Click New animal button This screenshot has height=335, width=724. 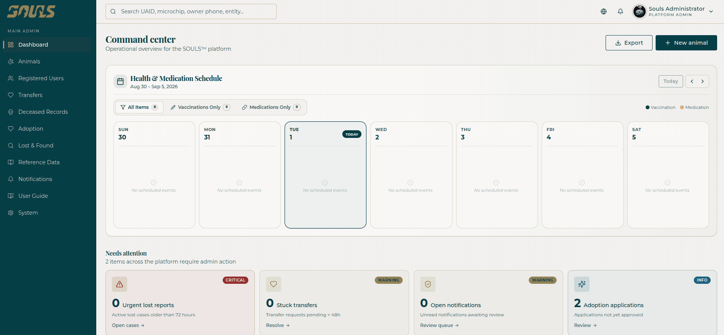[686, 43]
